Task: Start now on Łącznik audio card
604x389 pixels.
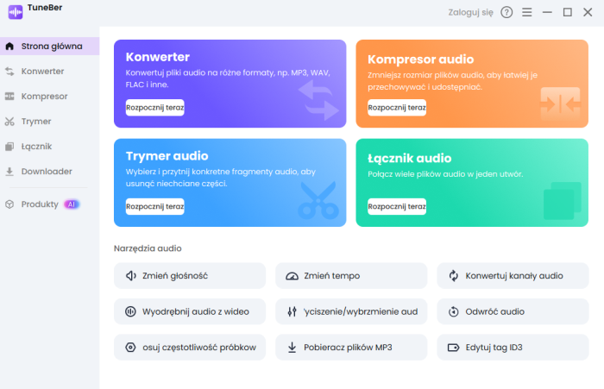Action: click(x=397, y=206)
